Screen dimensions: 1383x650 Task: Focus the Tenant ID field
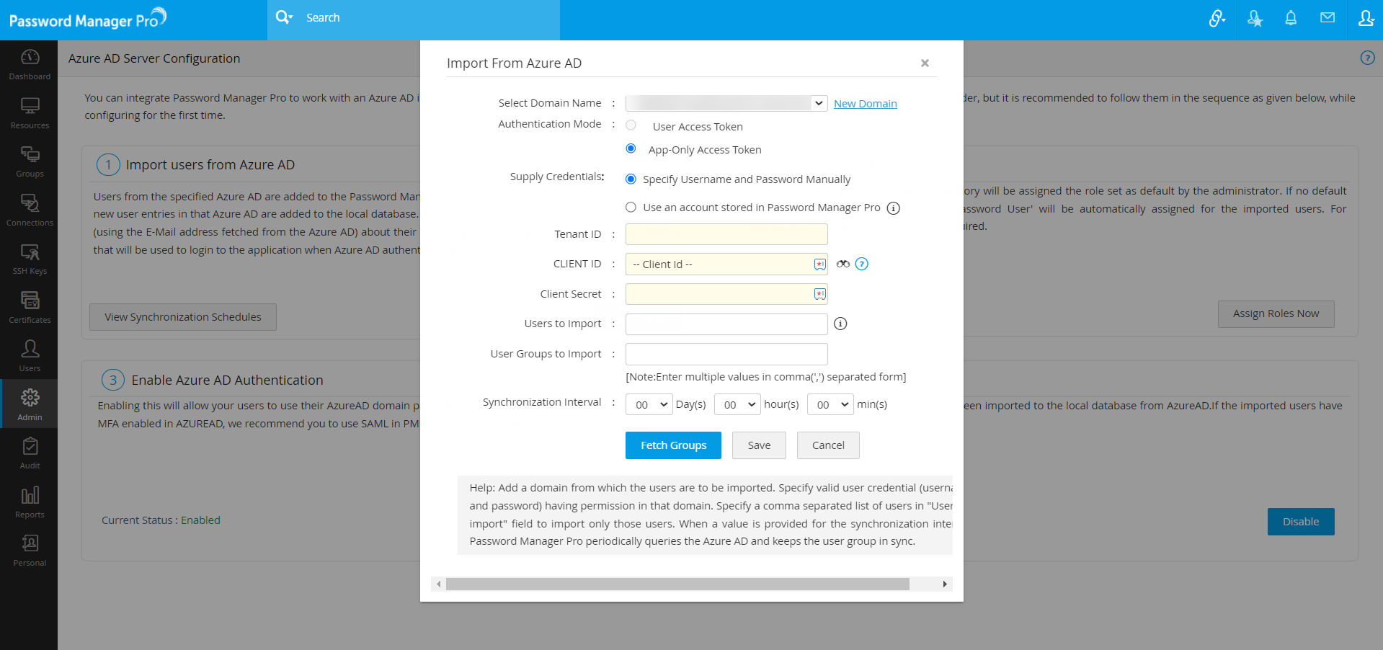tap(726, 234)
